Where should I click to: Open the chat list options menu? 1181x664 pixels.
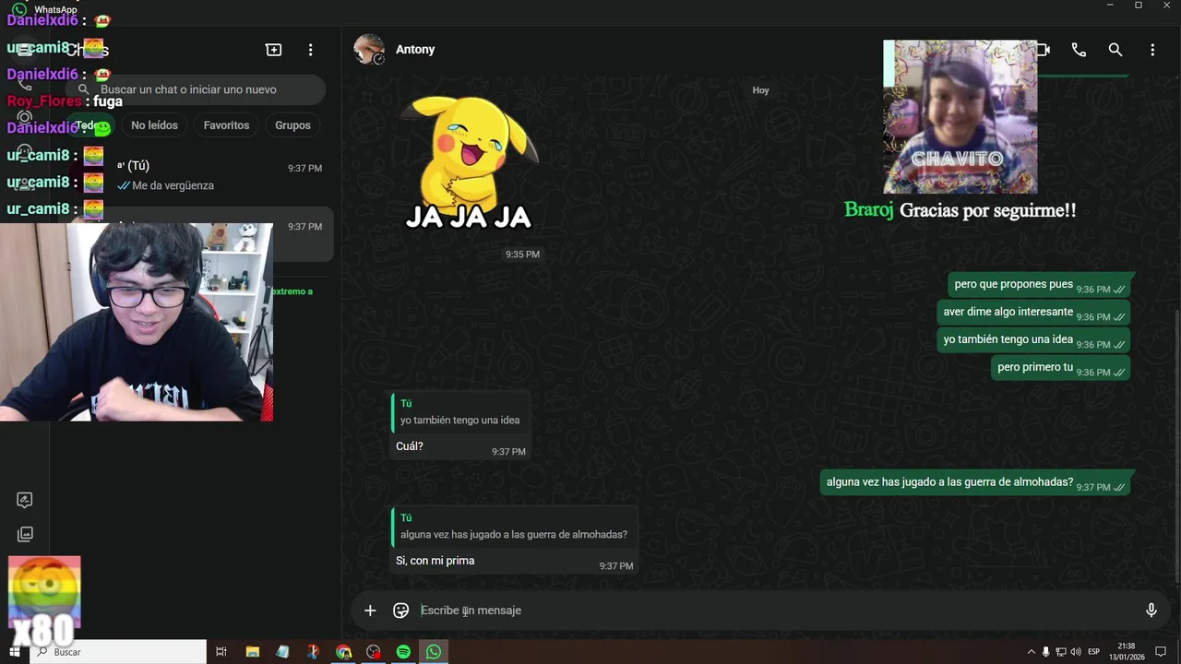tap(310, 50)
